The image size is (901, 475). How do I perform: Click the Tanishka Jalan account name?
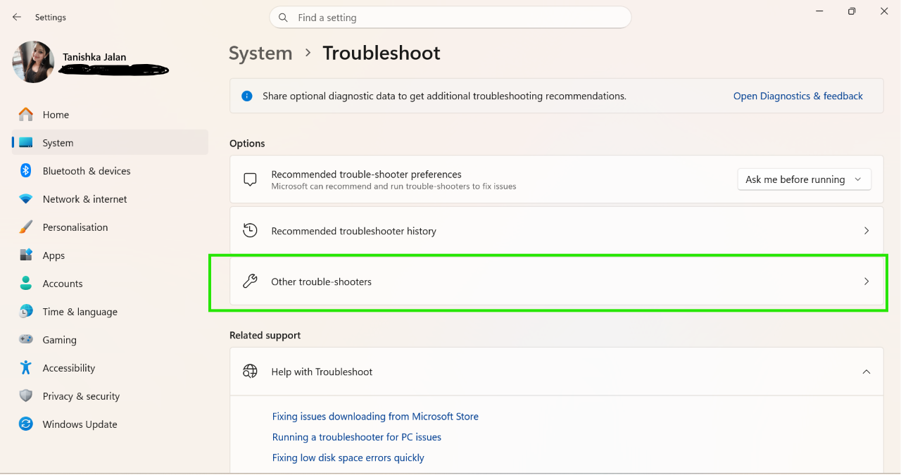click(x=94, y=57)
